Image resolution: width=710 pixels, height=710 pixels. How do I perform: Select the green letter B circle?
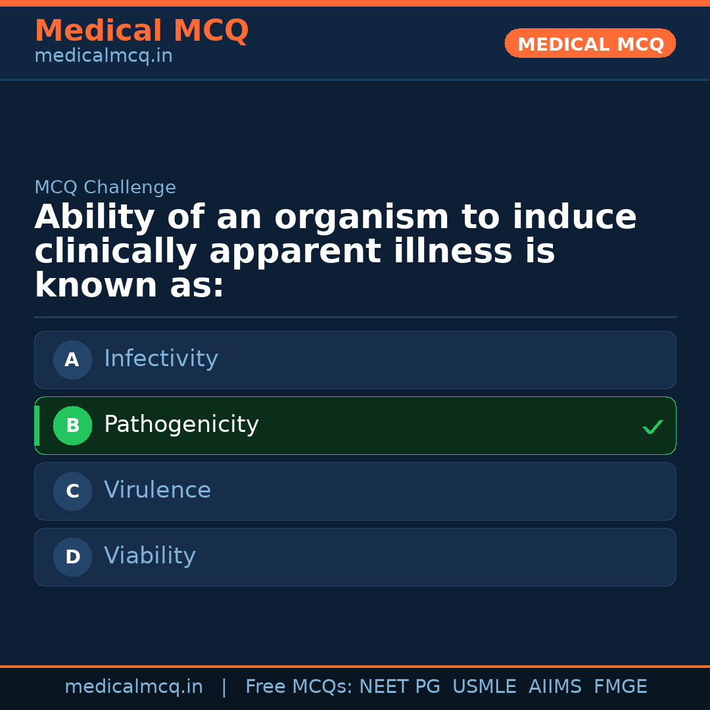pyautogui.click(x=72, y=425)
